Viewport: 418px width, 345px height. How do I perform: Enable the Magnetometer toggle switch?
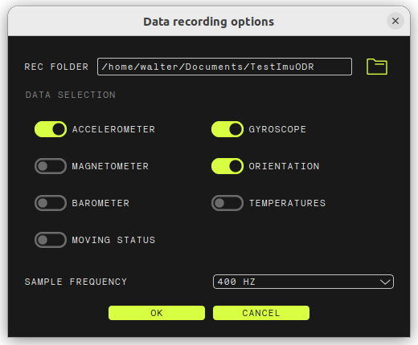51,166
